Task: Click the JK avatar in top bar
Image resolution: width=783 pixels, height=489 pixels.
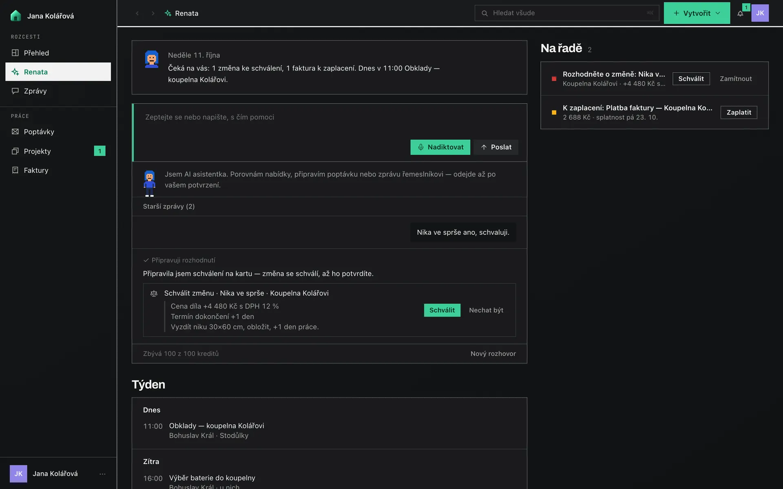Action: click(760, 13)
